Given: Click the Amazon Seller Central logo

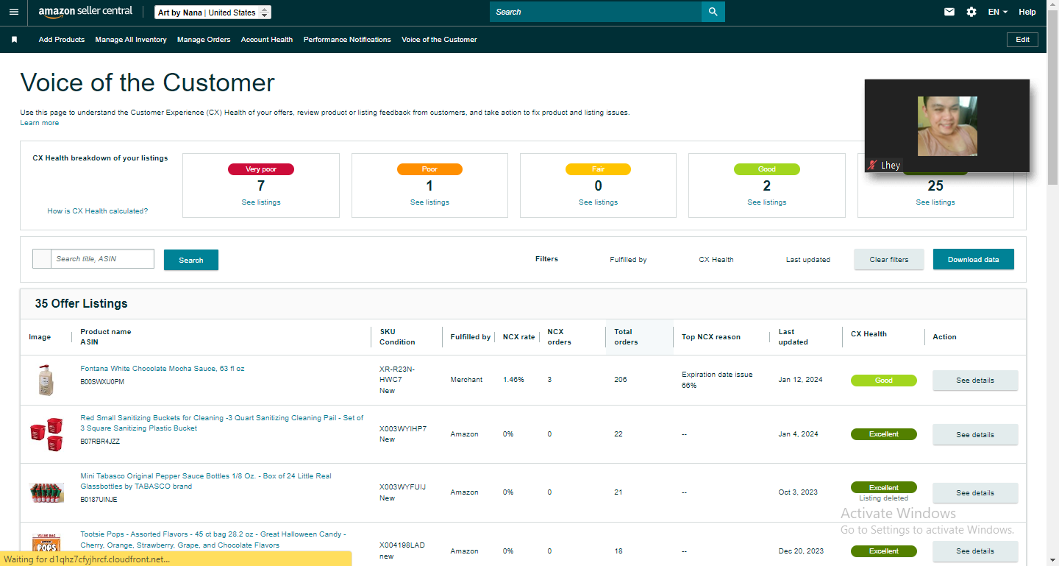Looking at the screenshot, I should click(x=85, y=13).
